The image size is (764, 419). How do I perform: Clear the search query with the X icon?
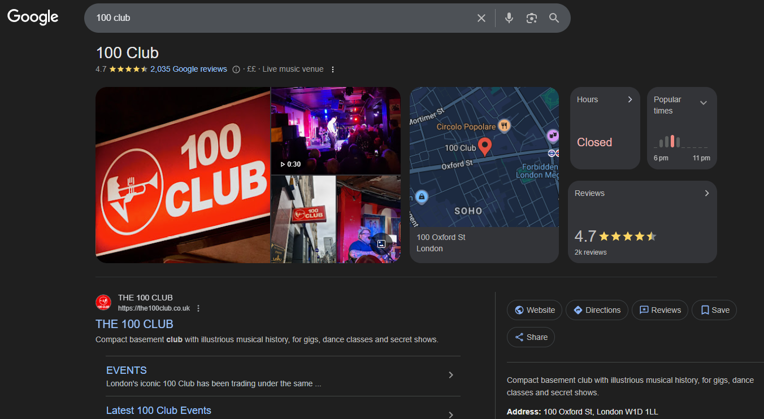[481, 18]
